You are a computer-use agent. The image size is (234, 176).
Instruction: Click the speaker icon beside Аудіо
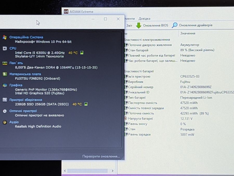(x=5, y=122)
